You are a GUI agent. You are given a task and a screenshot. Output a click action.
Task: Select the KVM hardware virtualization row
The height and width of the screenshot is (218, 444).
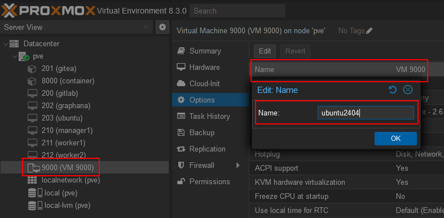click(x=346, y=182)
